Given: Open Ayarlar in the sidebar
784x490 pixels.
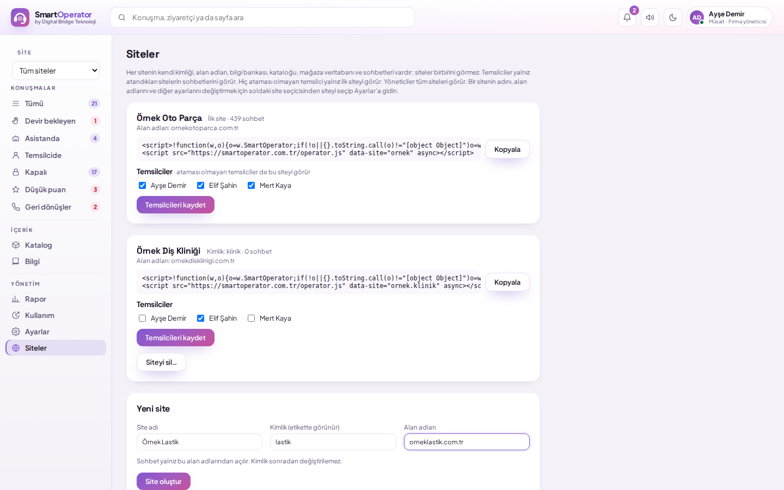Looking at the screenshot, I should pos(56,332).
